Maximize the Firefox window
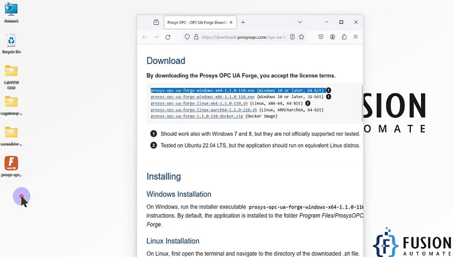 pyautogui.click(x=341, y=22)
